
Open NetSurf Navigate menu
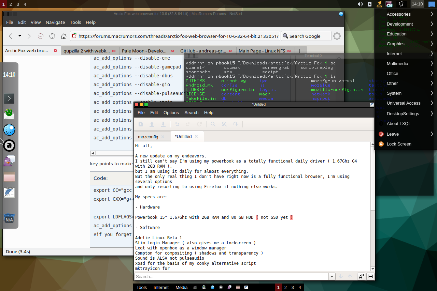click(55, 22)
